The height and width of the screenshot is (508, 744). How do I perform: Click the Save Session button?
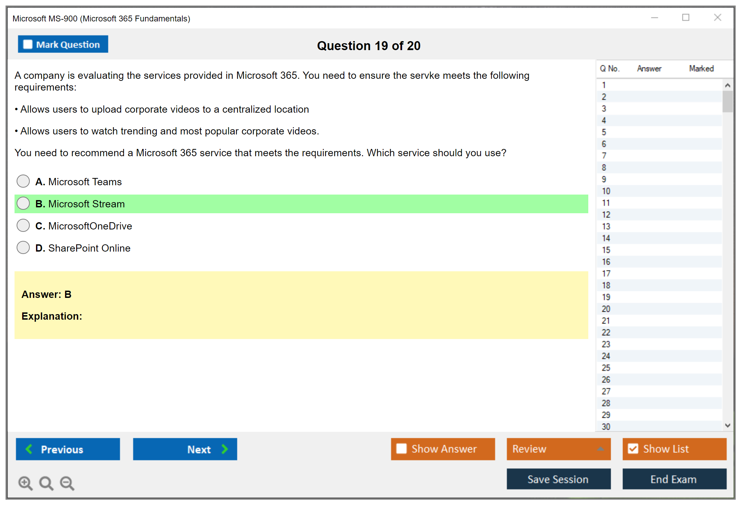coord(558,479)
